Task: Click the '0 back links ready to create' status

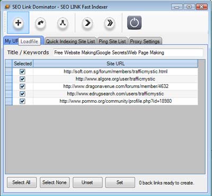Action: pos(166,183)
